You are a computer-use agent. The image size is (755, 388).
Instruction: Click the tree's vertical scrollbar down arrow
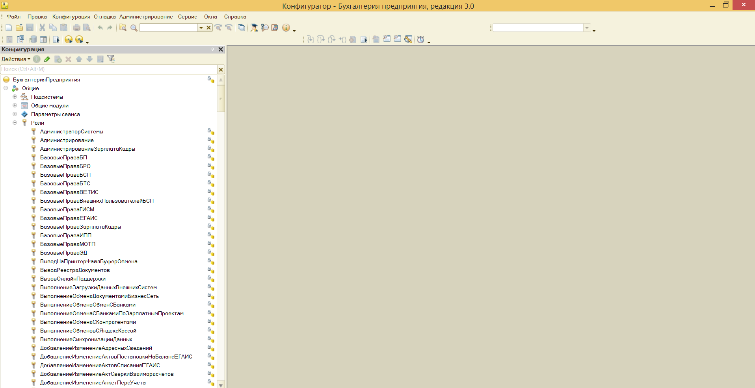221,385
